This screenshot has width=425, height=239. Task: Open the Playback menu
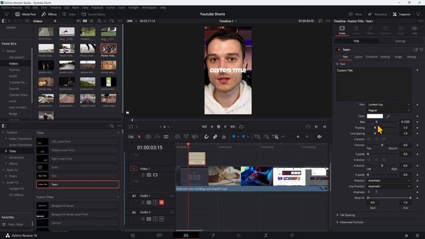97,7
